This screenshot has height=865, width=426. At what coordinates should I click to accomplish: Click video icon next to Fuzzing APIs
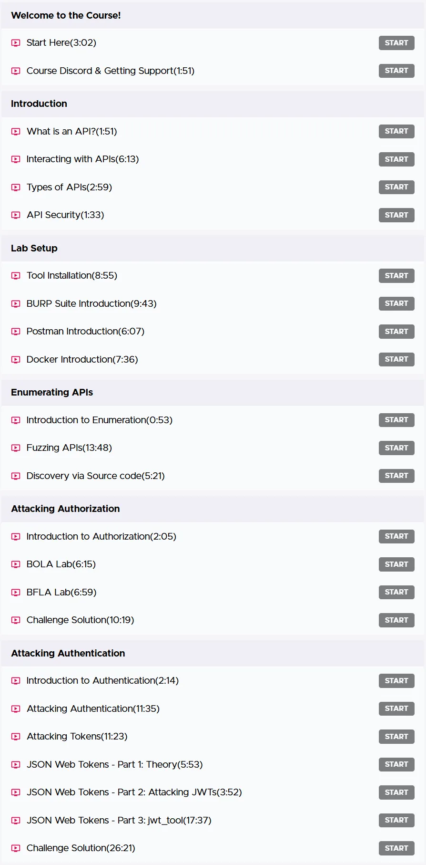[16, 448]
